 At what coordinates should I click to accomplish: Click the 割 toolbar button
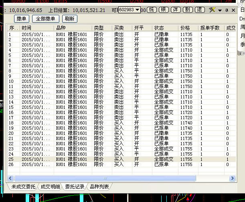187,10
